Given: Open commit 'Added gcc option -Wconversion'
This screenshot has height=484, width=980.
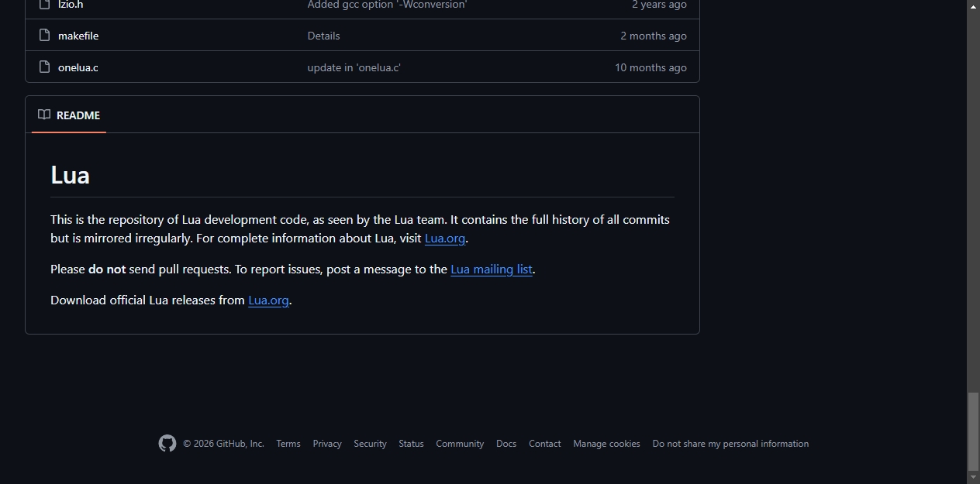Looking at the screenshot, I should tap(387, 5).
